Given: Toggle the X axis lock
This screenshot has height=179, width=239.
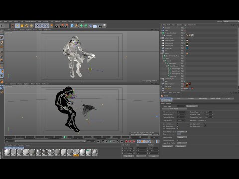Looking at the screenshot, I should pyautogui.click(x=37, y=26).
